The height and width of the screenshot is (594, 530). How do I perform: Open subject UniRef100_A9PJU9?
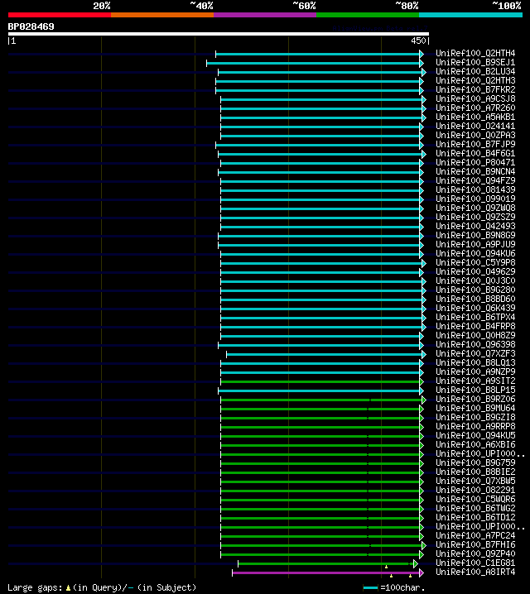click(475, 244)
